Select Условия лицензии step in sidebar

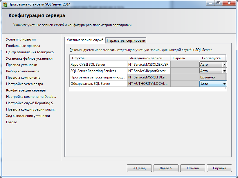click(x=21, y=39)
